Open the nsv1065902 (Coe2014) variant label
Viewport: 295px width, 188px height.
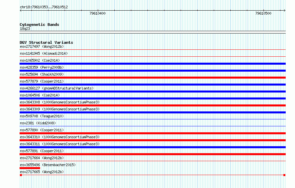(x=40, y=60)
